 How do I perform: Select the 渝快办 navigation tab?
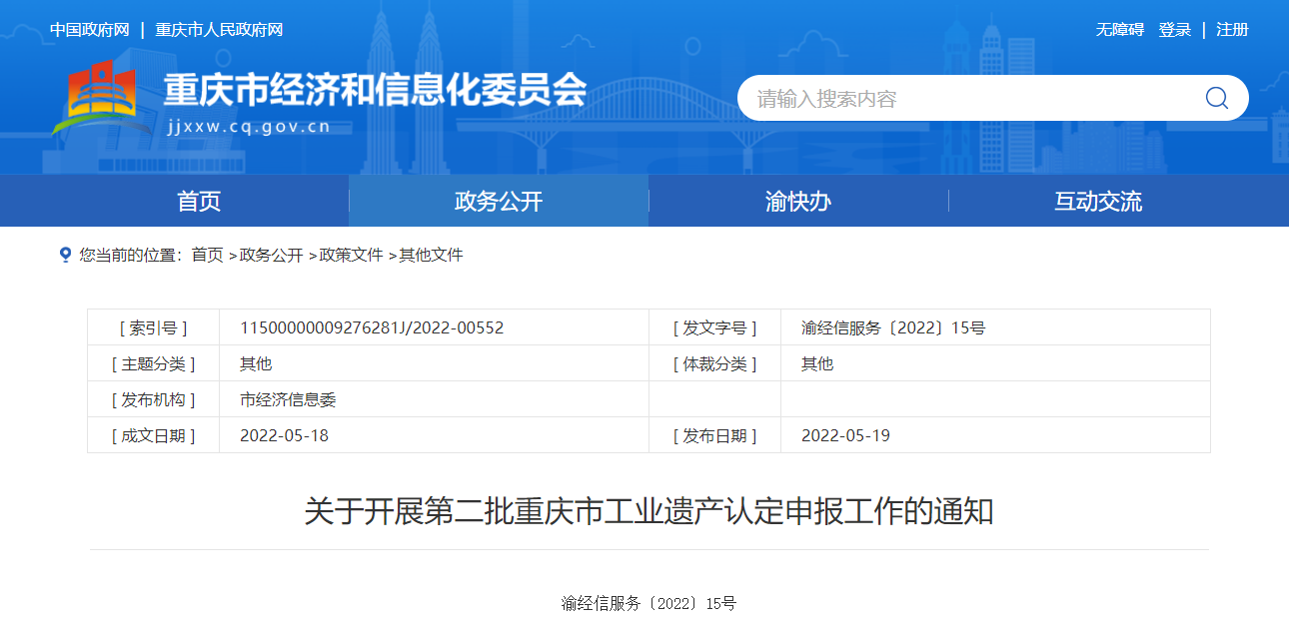pyautogui.click(x=797, y=202)
